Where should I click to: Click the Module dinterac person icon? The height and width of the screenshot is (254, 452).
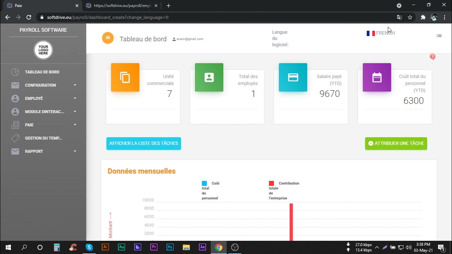point(15,111)
